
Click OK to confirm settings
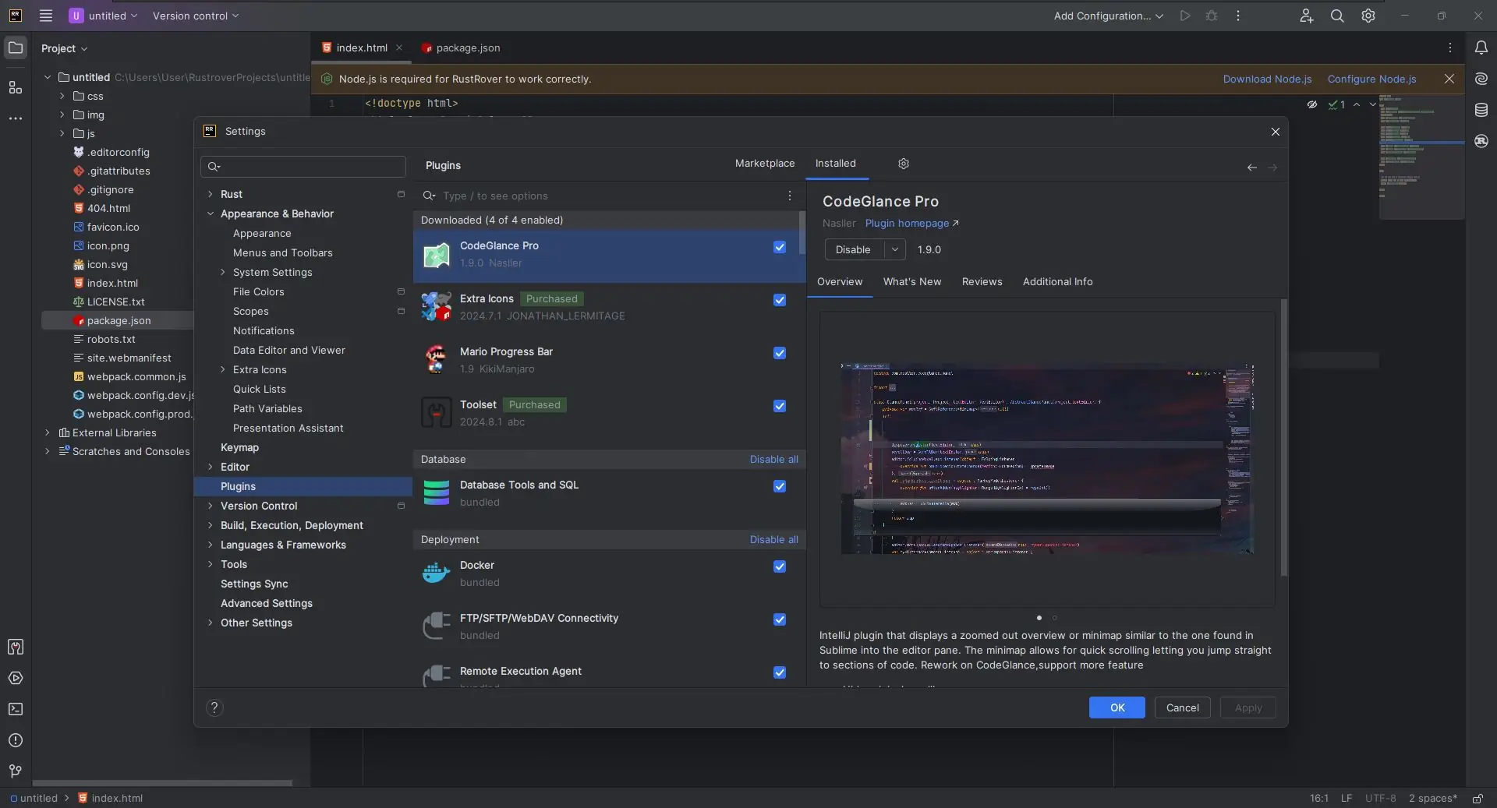coord(1117,707)
